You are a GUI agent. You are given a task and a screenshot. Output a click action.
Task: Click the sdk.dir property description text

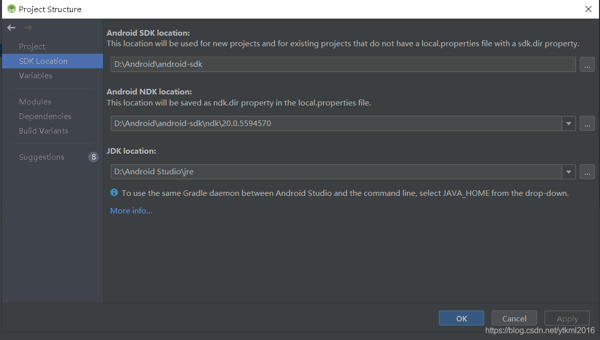point(343,44)
